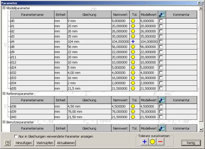
Task: Click the equation cell '78,00 mm' for d39
Action: [89, 111]
